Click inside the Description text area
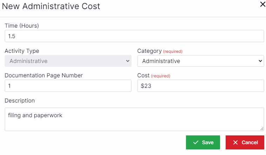 134,119
